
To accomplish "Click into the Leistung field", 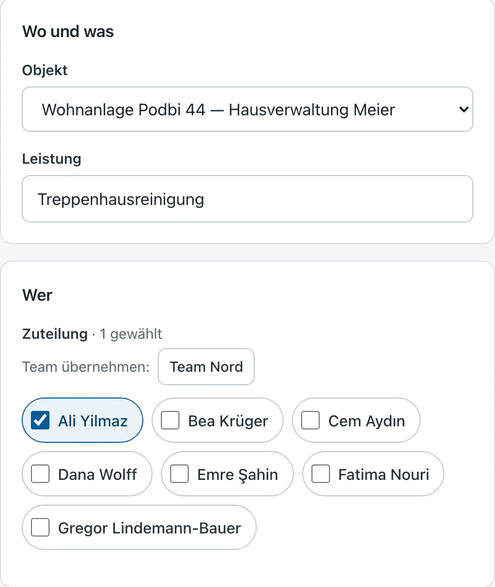I will 247,199.
